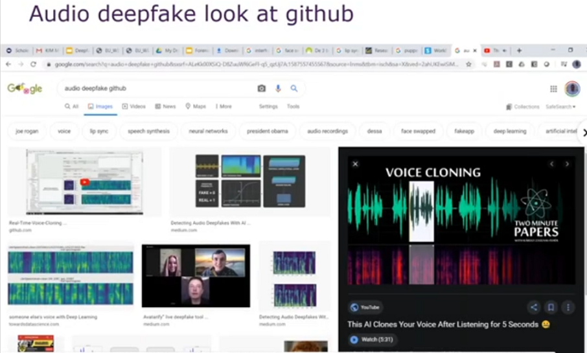Save previewed image to collection
The height and width of the screenshot is (353, 587).
tap(551, 307)
